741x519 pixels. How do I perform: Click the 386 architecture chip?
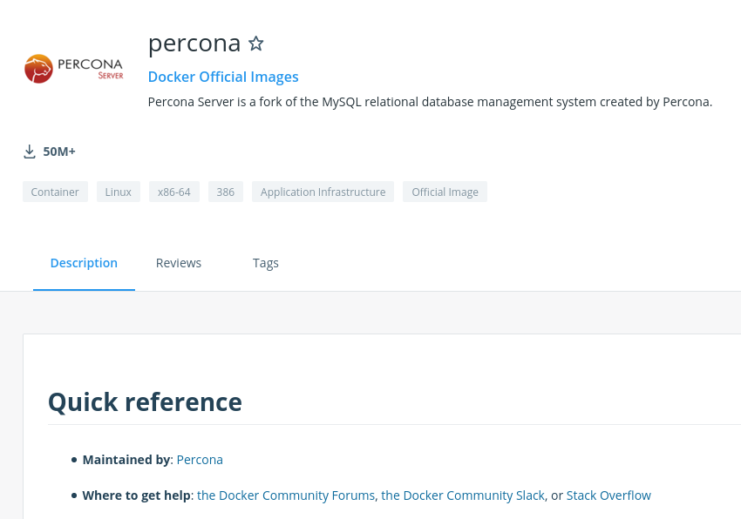point(226,192)
